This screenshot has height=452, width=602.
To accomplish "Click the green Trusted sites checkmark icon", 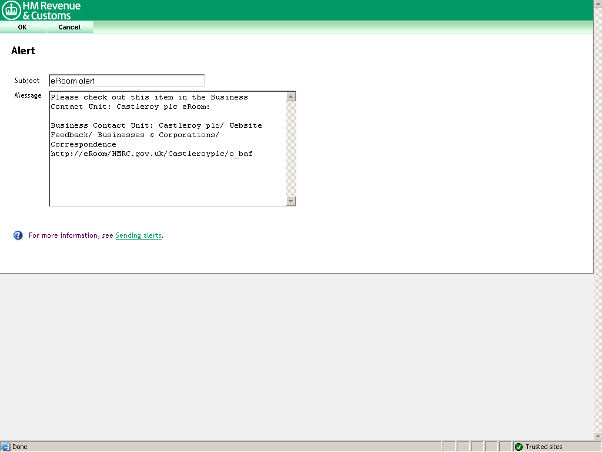I will (519, 447).
